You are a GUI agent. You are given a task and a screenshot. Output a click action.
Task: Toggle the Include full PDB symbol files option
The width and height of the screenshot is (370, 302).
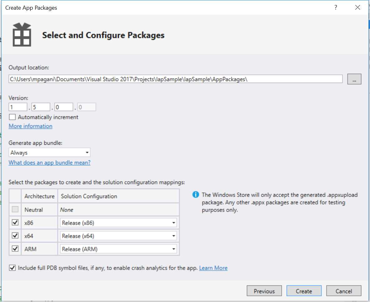click(x=12, y=268)
